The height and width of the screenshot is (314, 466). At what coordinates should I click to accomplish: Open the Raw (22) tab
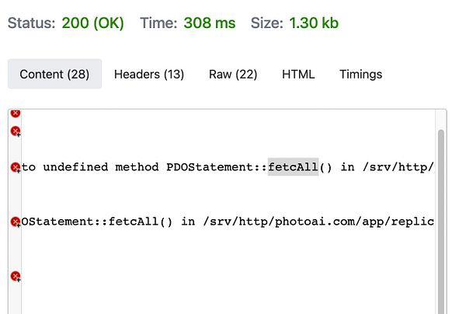point(233,74)
